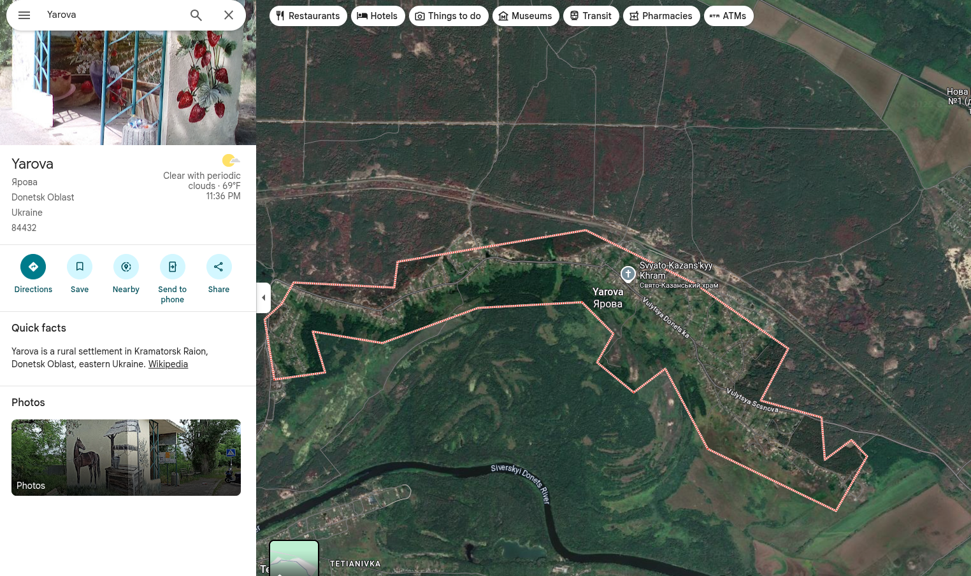Image resolution: width=971 pixels, height=576 pixels.
Task: Get Directions to Yarova
Action: tap(33, 274)
